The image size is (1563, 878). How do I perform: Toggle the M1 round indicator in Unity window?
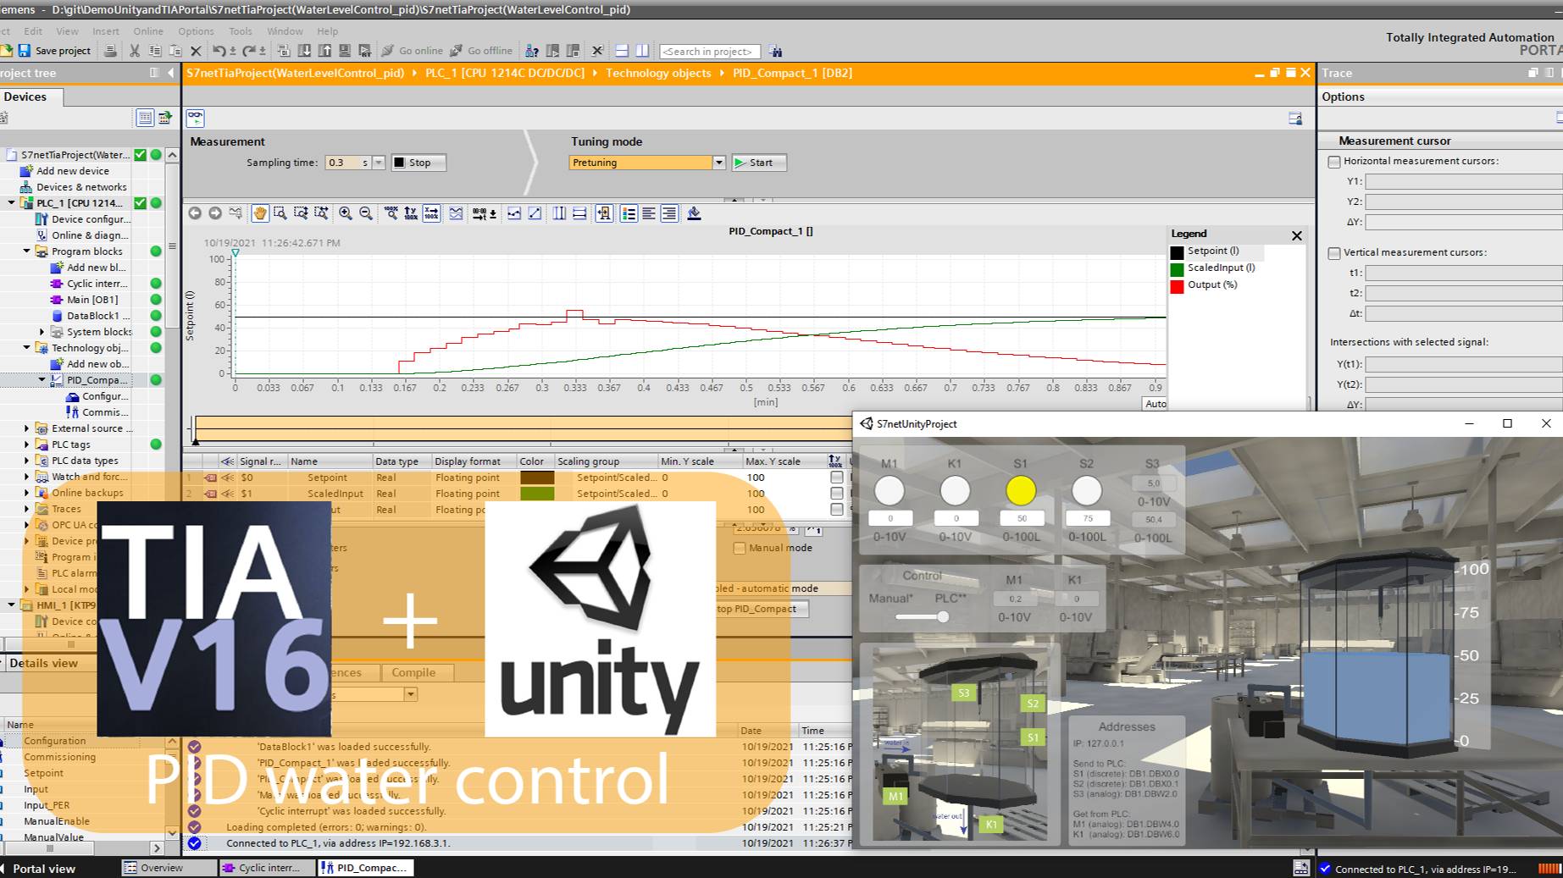(890, 490)
